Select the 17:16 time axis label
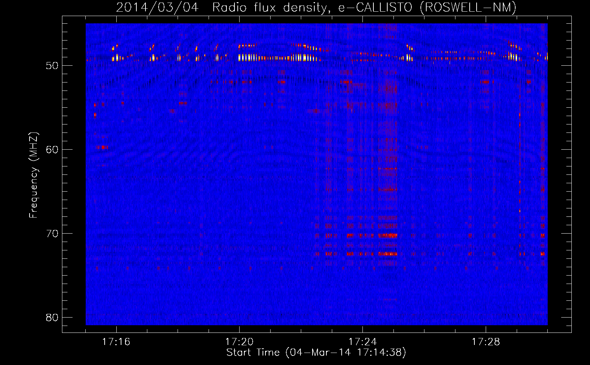Viewport: 590px width, 365px height. pos(116,342)
